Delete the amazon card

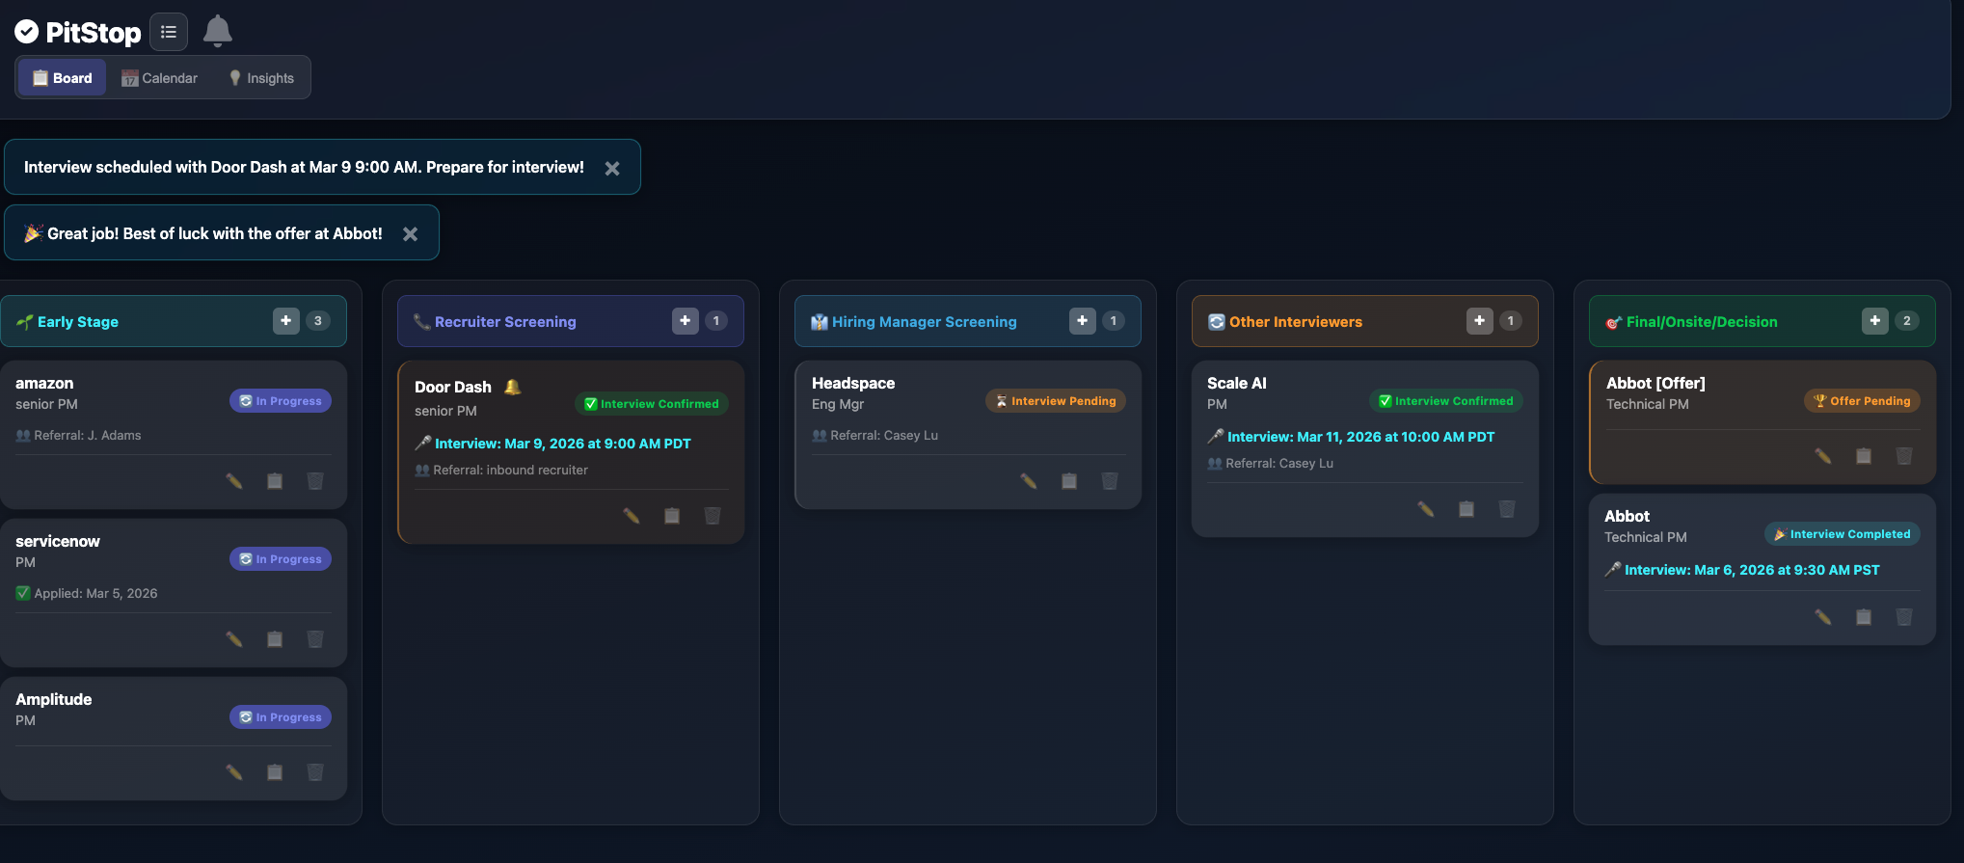315,480
